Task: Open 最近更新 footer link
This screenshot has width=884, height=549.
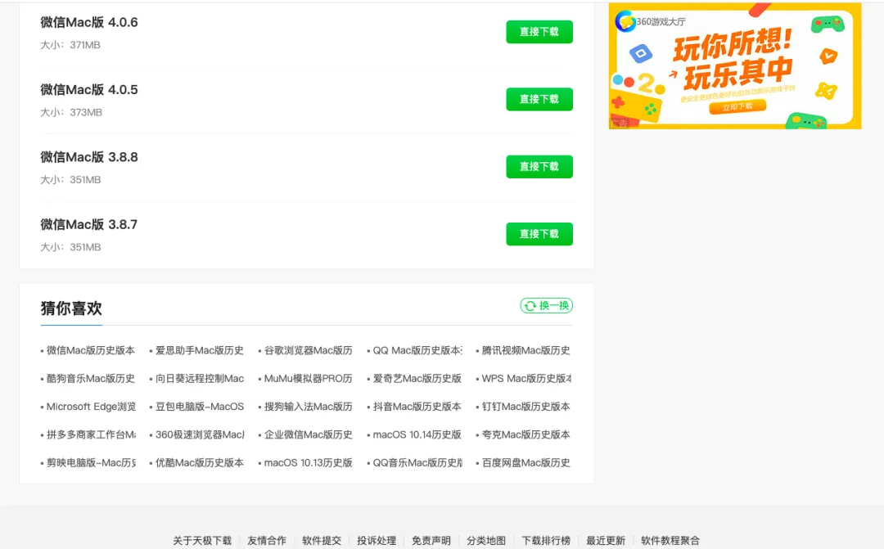Action: click(606, 541)
